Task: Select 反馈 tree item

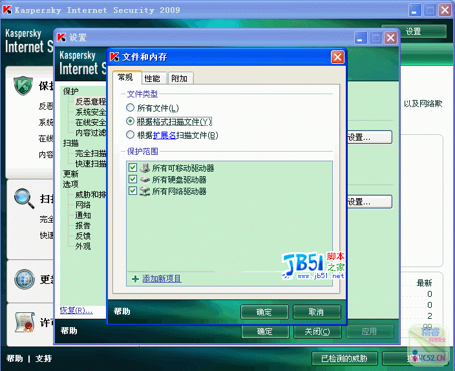Action: [x=83, y=236]
